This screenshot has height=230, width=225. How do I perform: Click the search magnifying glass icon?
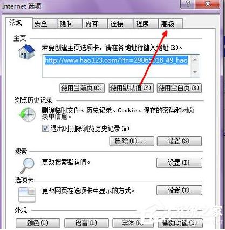pyautogui.click(x=27, y=166)
